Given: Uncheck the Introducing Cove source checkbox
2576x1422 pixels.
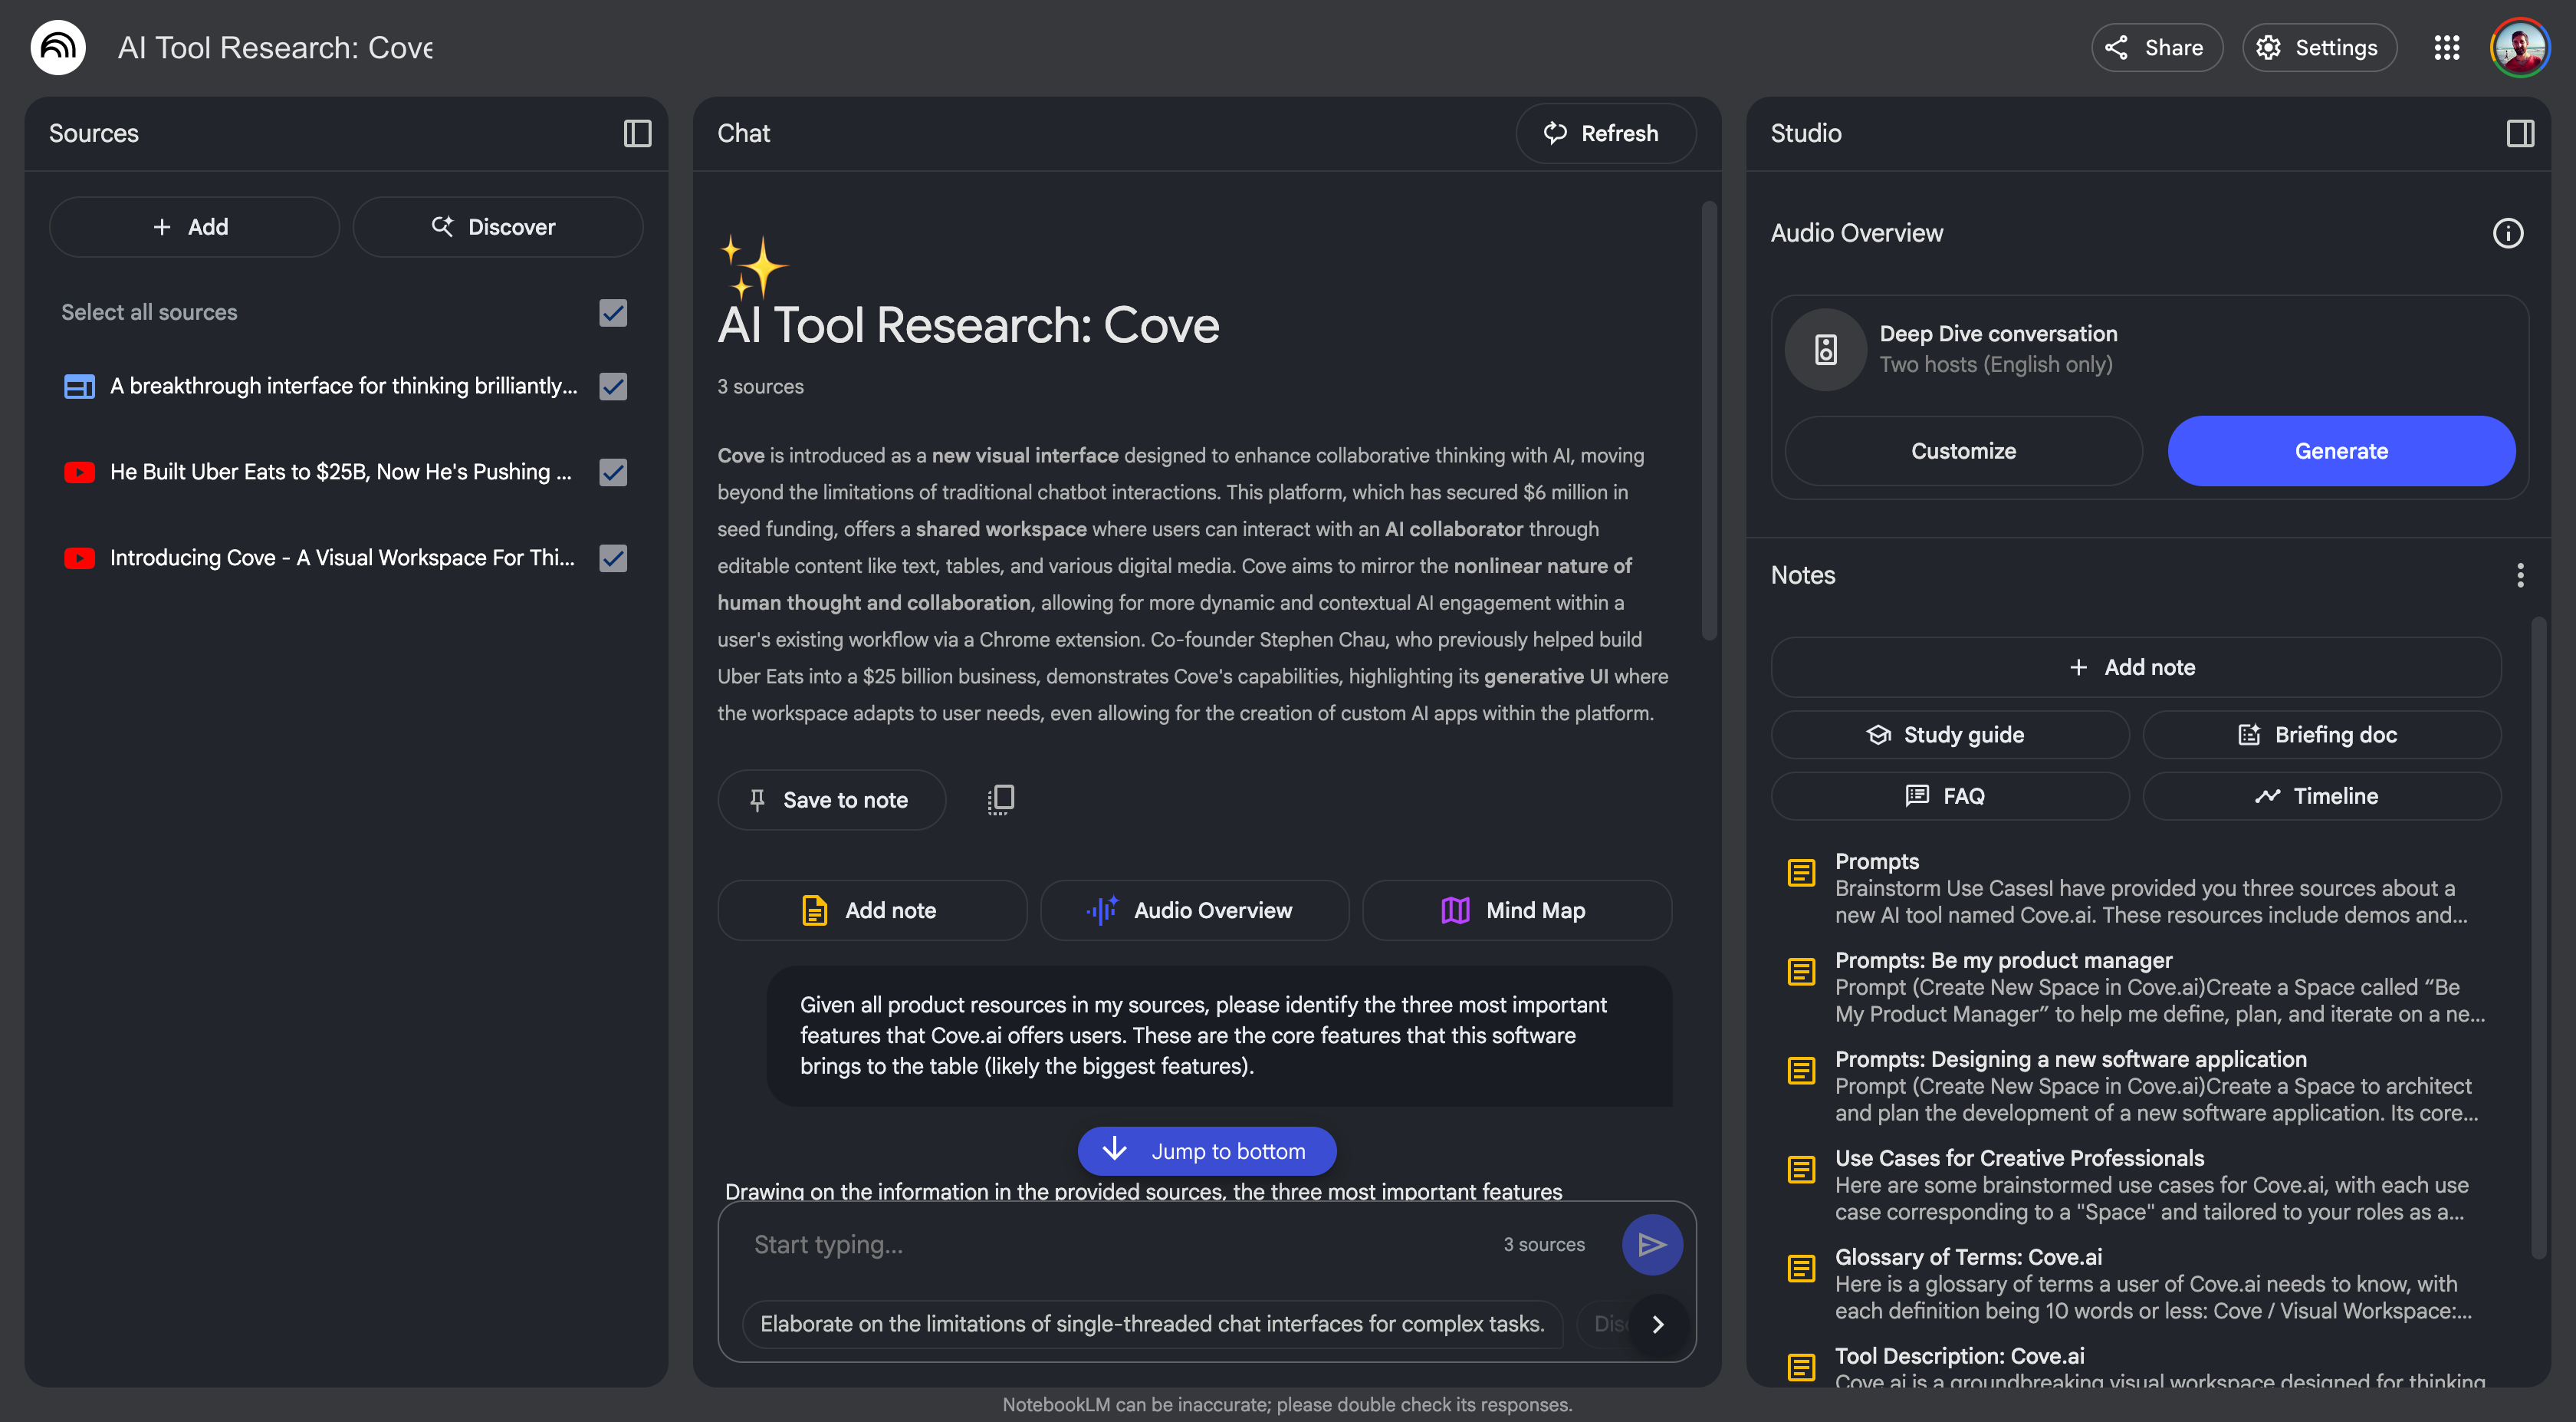Looking at the screenshot, I should pyautogui.click(x=613, y=558).
